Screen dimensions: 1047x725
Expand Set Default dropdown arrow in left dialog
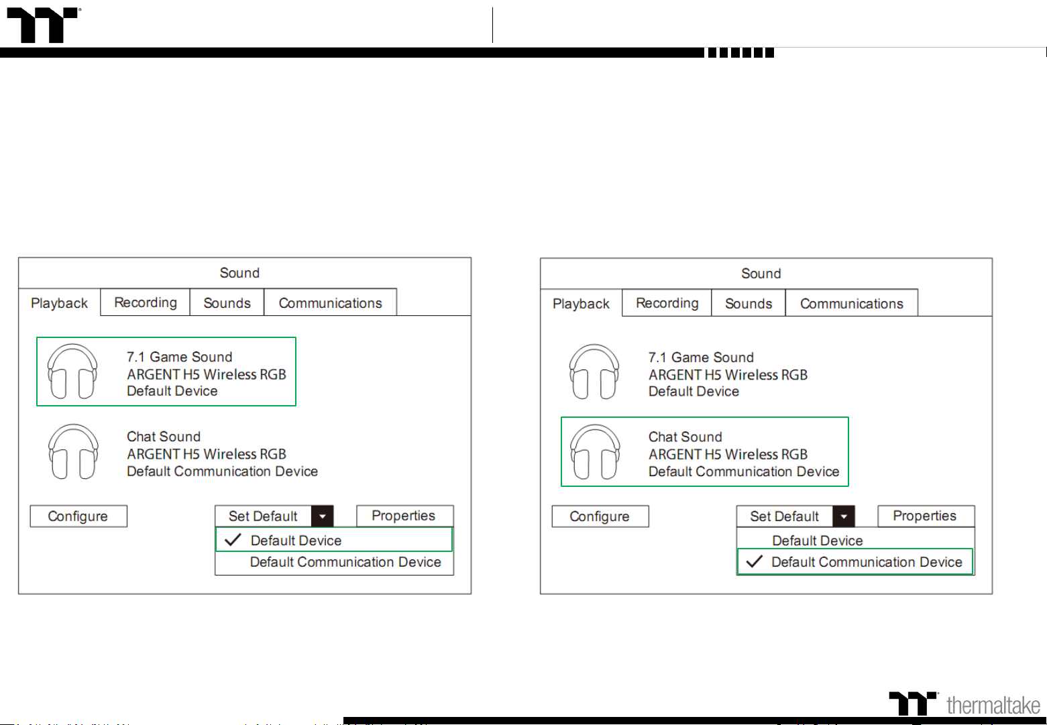[x=323, y=516]
